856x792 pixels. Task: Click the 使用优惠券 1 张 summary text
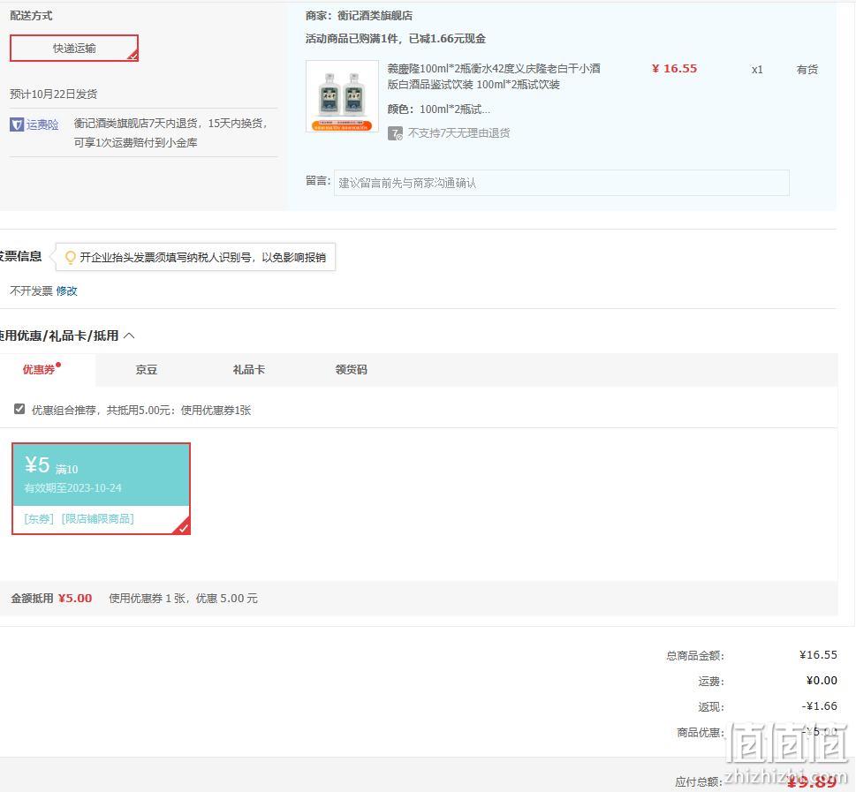click(183, 599)
